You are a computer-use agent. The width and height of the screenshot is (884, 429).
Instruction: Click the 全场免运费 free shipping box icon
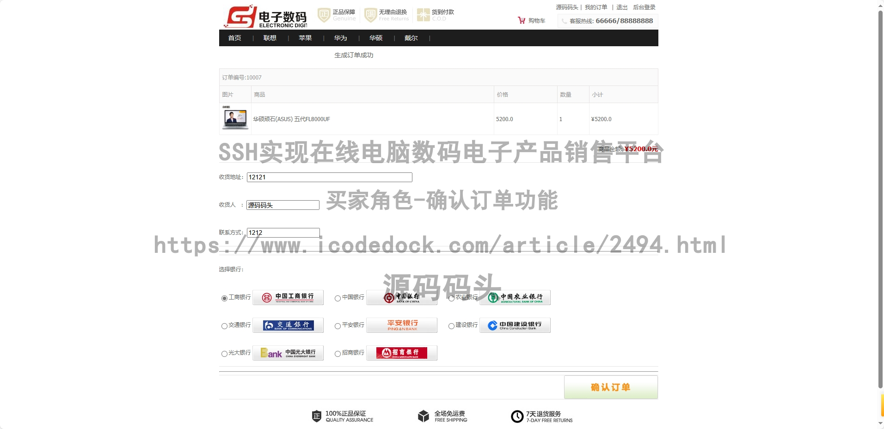click(x=424, y=416)
